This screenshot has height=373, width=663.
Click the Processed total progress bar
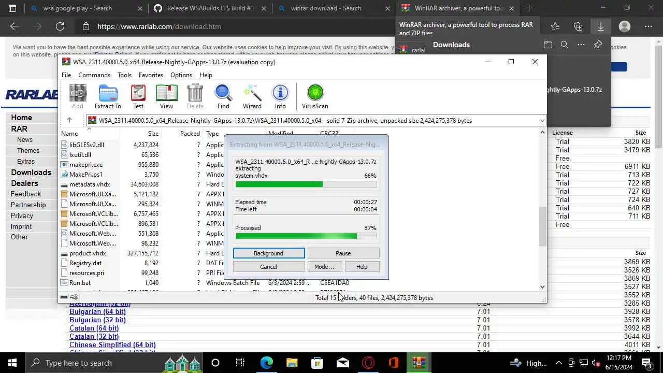pos(306,236)
